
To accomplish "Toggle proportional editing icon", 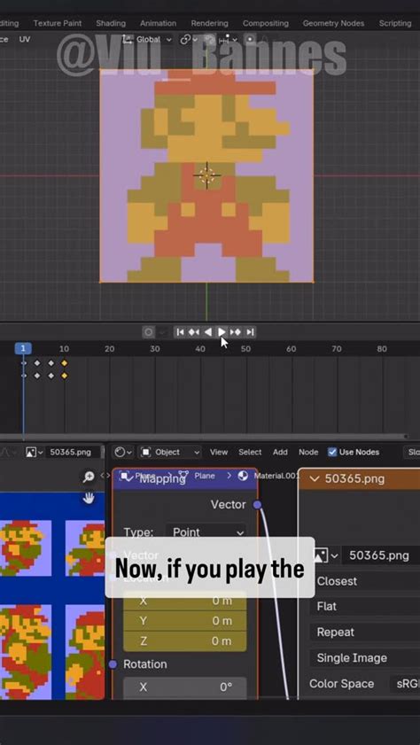I will (x=251, y=40).
